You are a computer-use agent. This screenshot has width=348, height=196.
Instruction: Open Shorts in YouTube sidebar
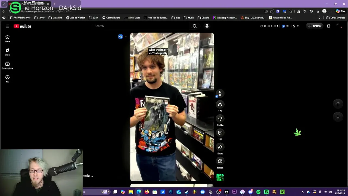point(7,52)
